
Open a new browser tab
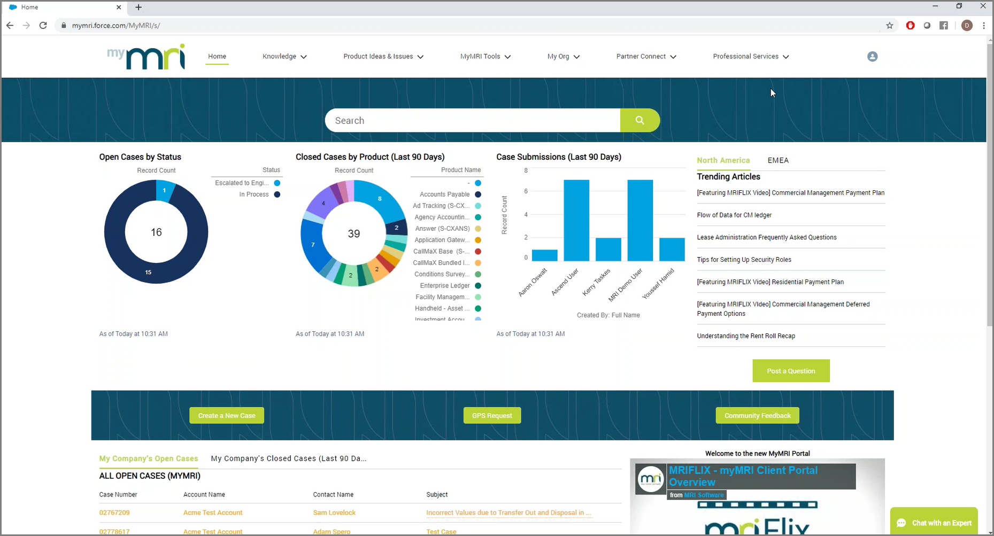point(138,7)
